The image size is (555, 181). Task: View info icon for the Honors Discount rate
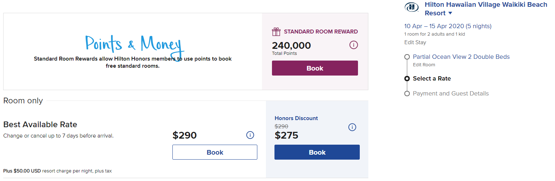(x=352, y=127)
